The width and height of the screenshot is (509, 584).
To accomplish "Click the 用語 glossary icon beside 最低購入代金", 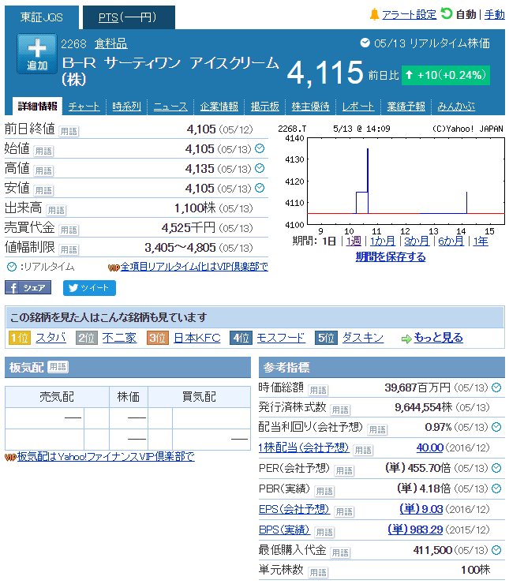I will tap(340, 552).
